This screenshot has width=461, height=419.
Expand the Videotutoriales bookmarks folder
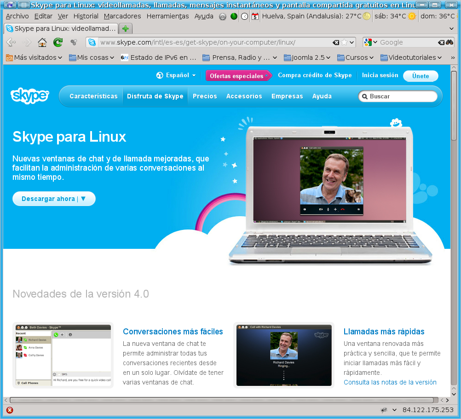(x=411, y=57)
